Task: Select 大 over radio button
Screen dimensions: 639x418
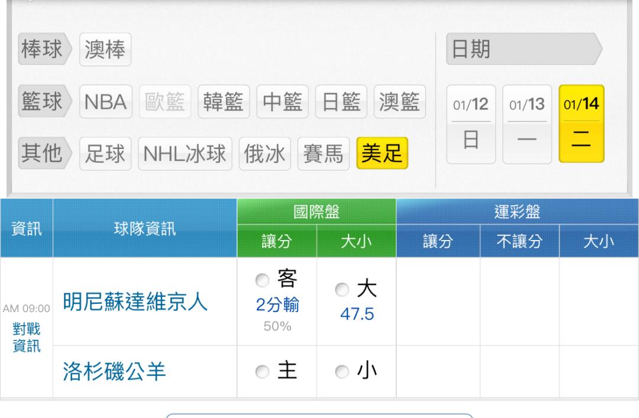Action: pyautogui.click(x=342, y=289)
